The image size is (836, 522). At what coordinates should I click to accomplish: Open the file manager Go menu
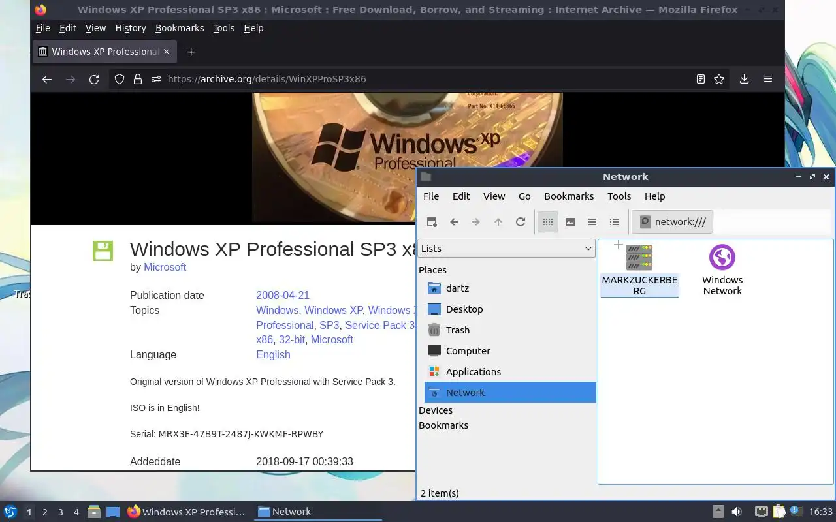524,196
